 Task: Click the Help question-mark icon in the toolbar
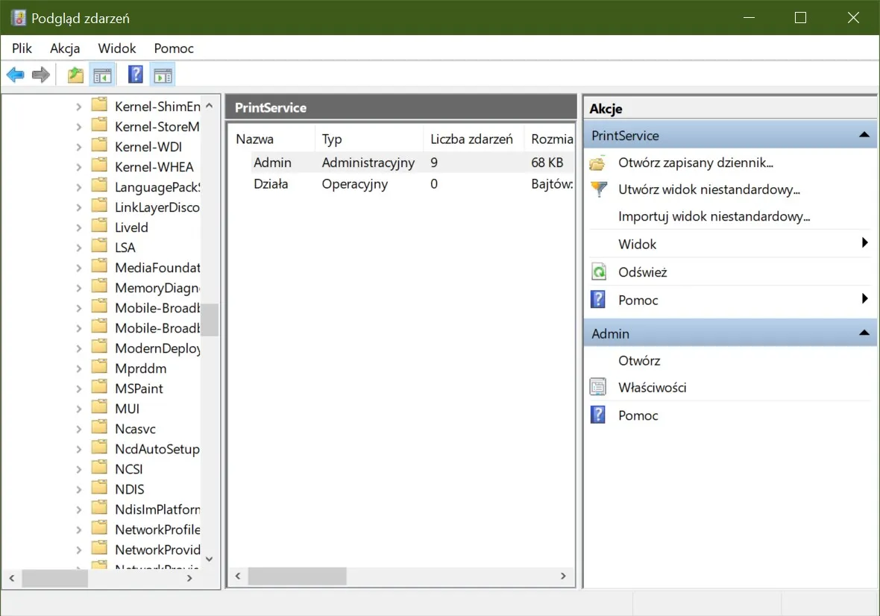tap(135, 74)
